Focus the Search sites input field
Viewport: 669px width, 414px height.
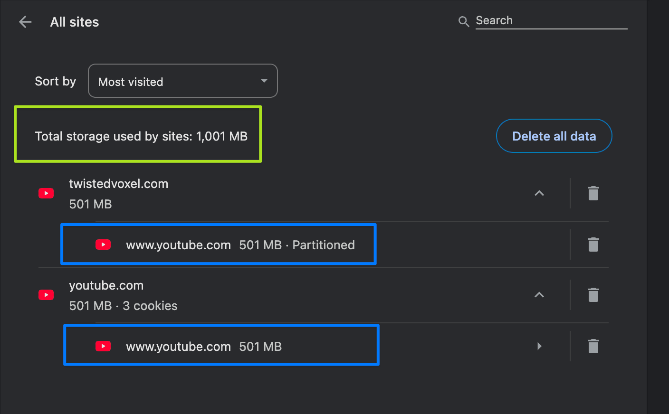click(x=551, y=20)
